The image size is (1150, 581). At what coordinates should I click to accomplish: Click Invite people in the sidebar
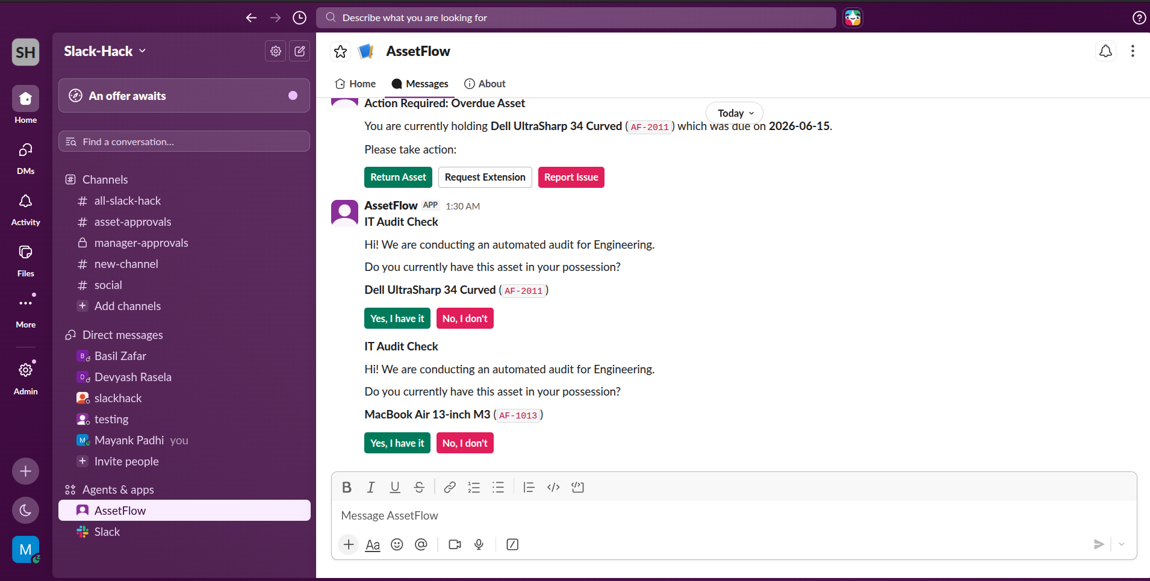(x=184, y=461)
